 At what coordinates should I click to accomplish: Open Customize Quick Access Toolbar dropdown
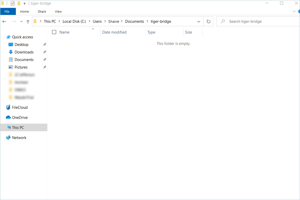click(x=25, y=3)
